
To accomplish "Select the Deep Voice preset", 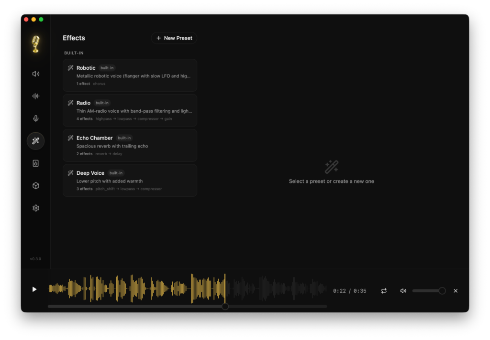I will point(130,181).
